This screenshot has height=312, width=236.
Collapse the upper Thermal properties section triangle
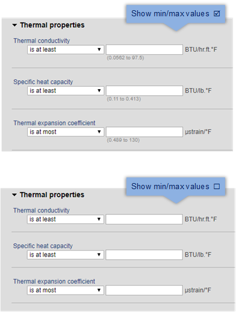click(14, 25)
